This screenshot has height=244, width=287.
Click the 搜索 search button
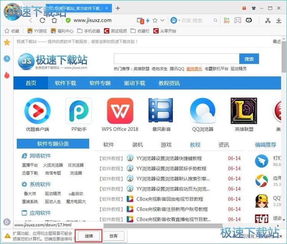pyautogui.click(x=249, y=59)
